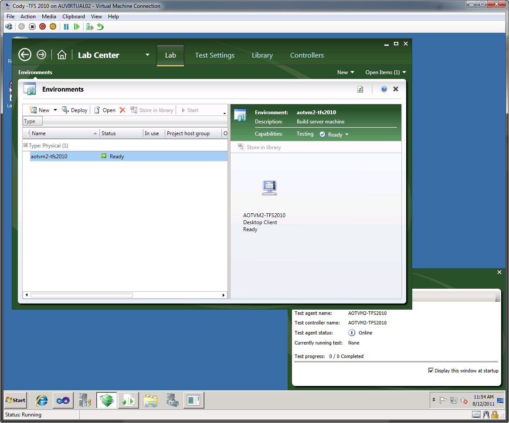Viewport: 509px width, 423px height.
Task: Open help for Environments panel
Action: pyautogui.click(x=384, y=89)
